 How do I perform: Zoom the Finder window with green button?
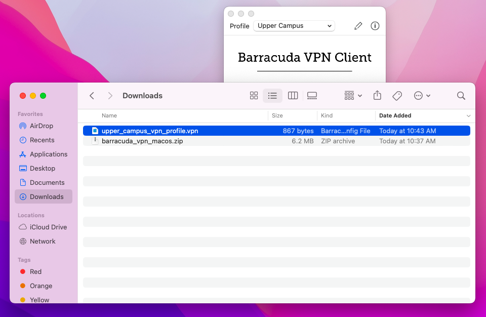coord(43,96)
